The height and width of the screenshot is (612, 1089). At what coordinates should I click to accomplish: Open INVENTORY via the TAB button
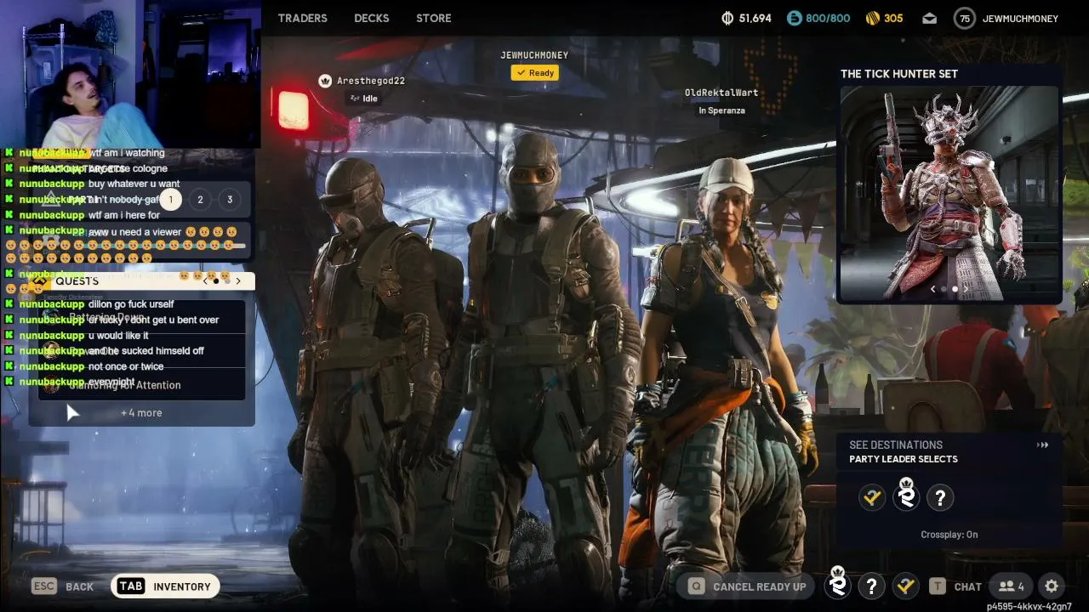tap(165, 586)
